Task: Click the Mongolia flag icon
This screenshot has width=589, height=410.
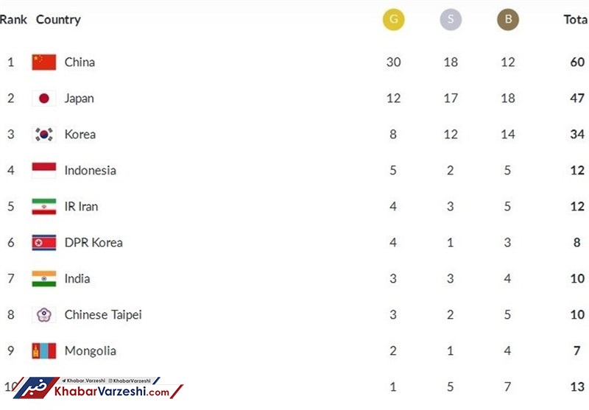Action: click(x=44, y=350)
